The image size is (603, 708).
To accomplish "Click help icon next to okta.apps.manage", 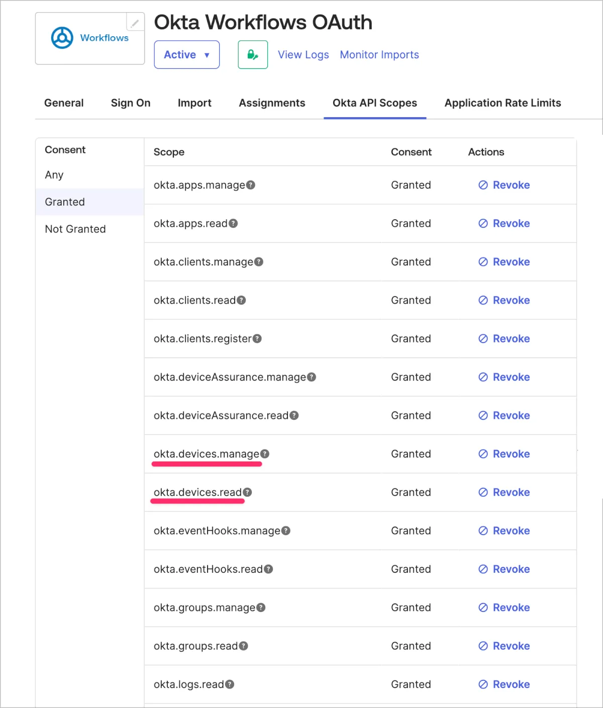I will tap(251, 185).
